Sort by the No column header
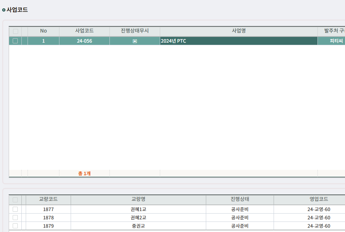Screen dimensions: 345x232 click(x=43, y=31)
